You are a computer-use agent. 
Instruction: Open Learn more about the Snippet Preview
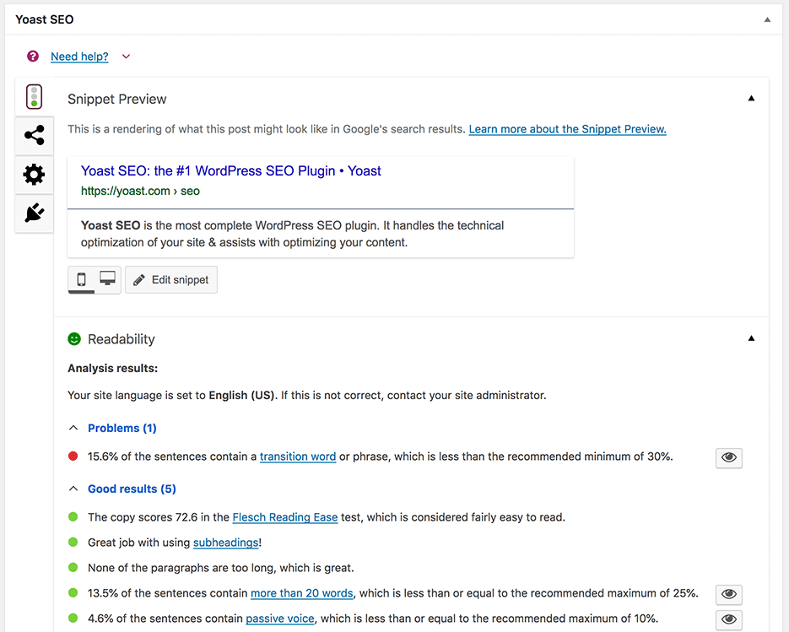[x=567, y=129]
